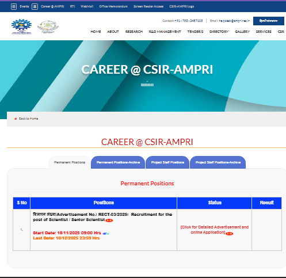Open the CSIR-AMPRI Logo link

182,6
